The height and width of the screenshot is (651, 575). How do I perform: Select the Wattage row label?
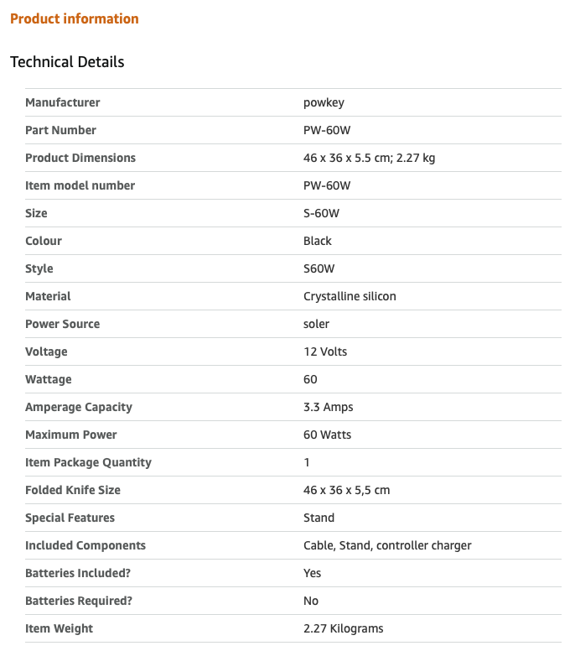49,379
